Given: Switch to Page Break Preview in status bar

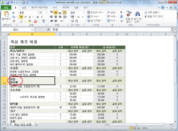Looking at the screenshot, I should point(138,128).
